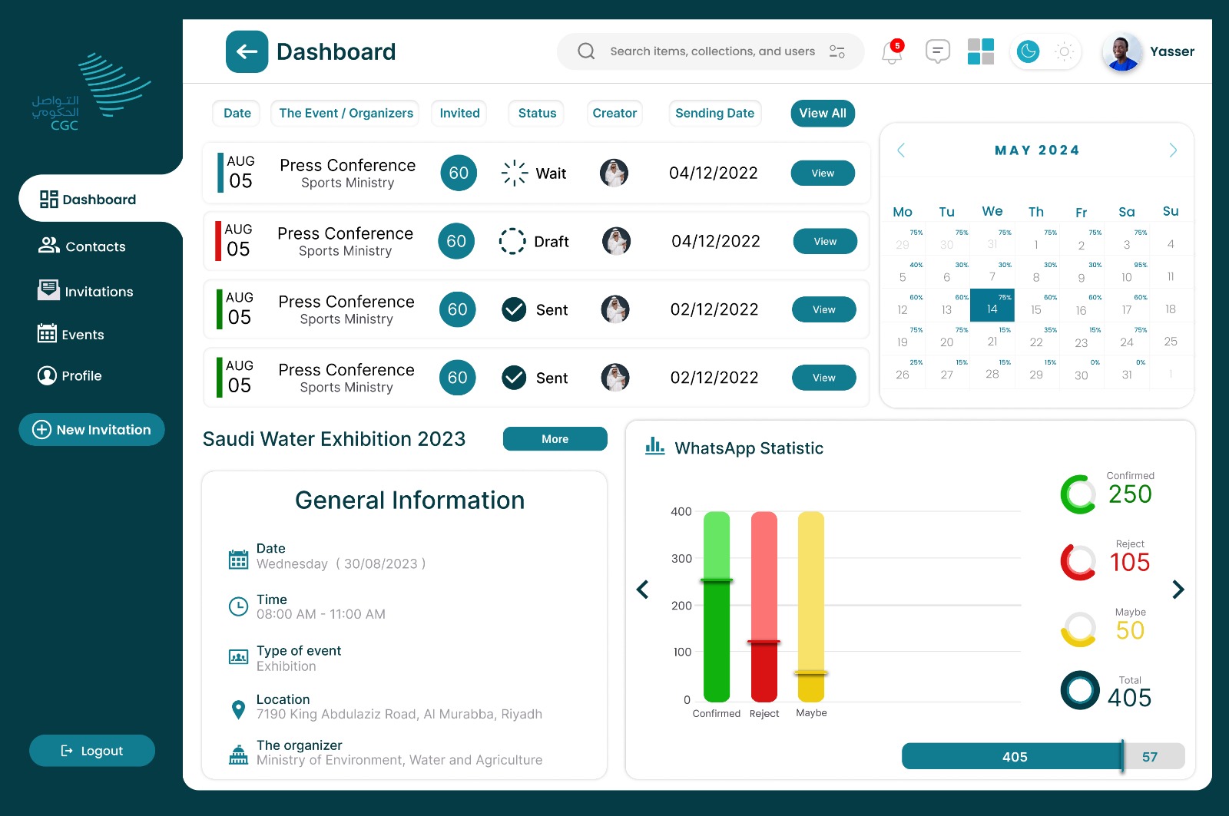The width and height of the screenshot is (1229, 816).
Task: Open the apps grid icon
Action: tap(981, 51)
